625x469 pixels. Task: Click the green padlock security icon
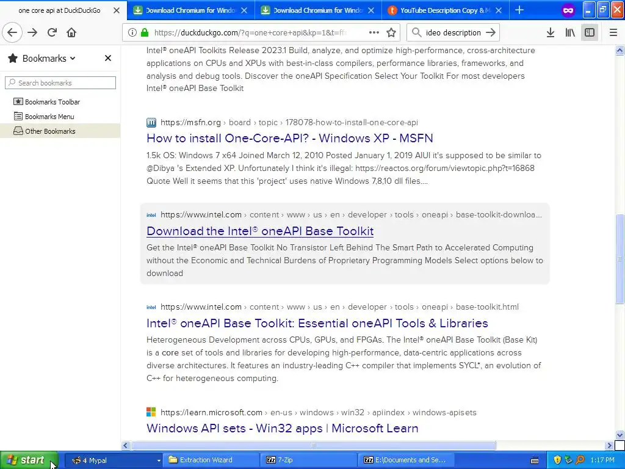point(145,33)
